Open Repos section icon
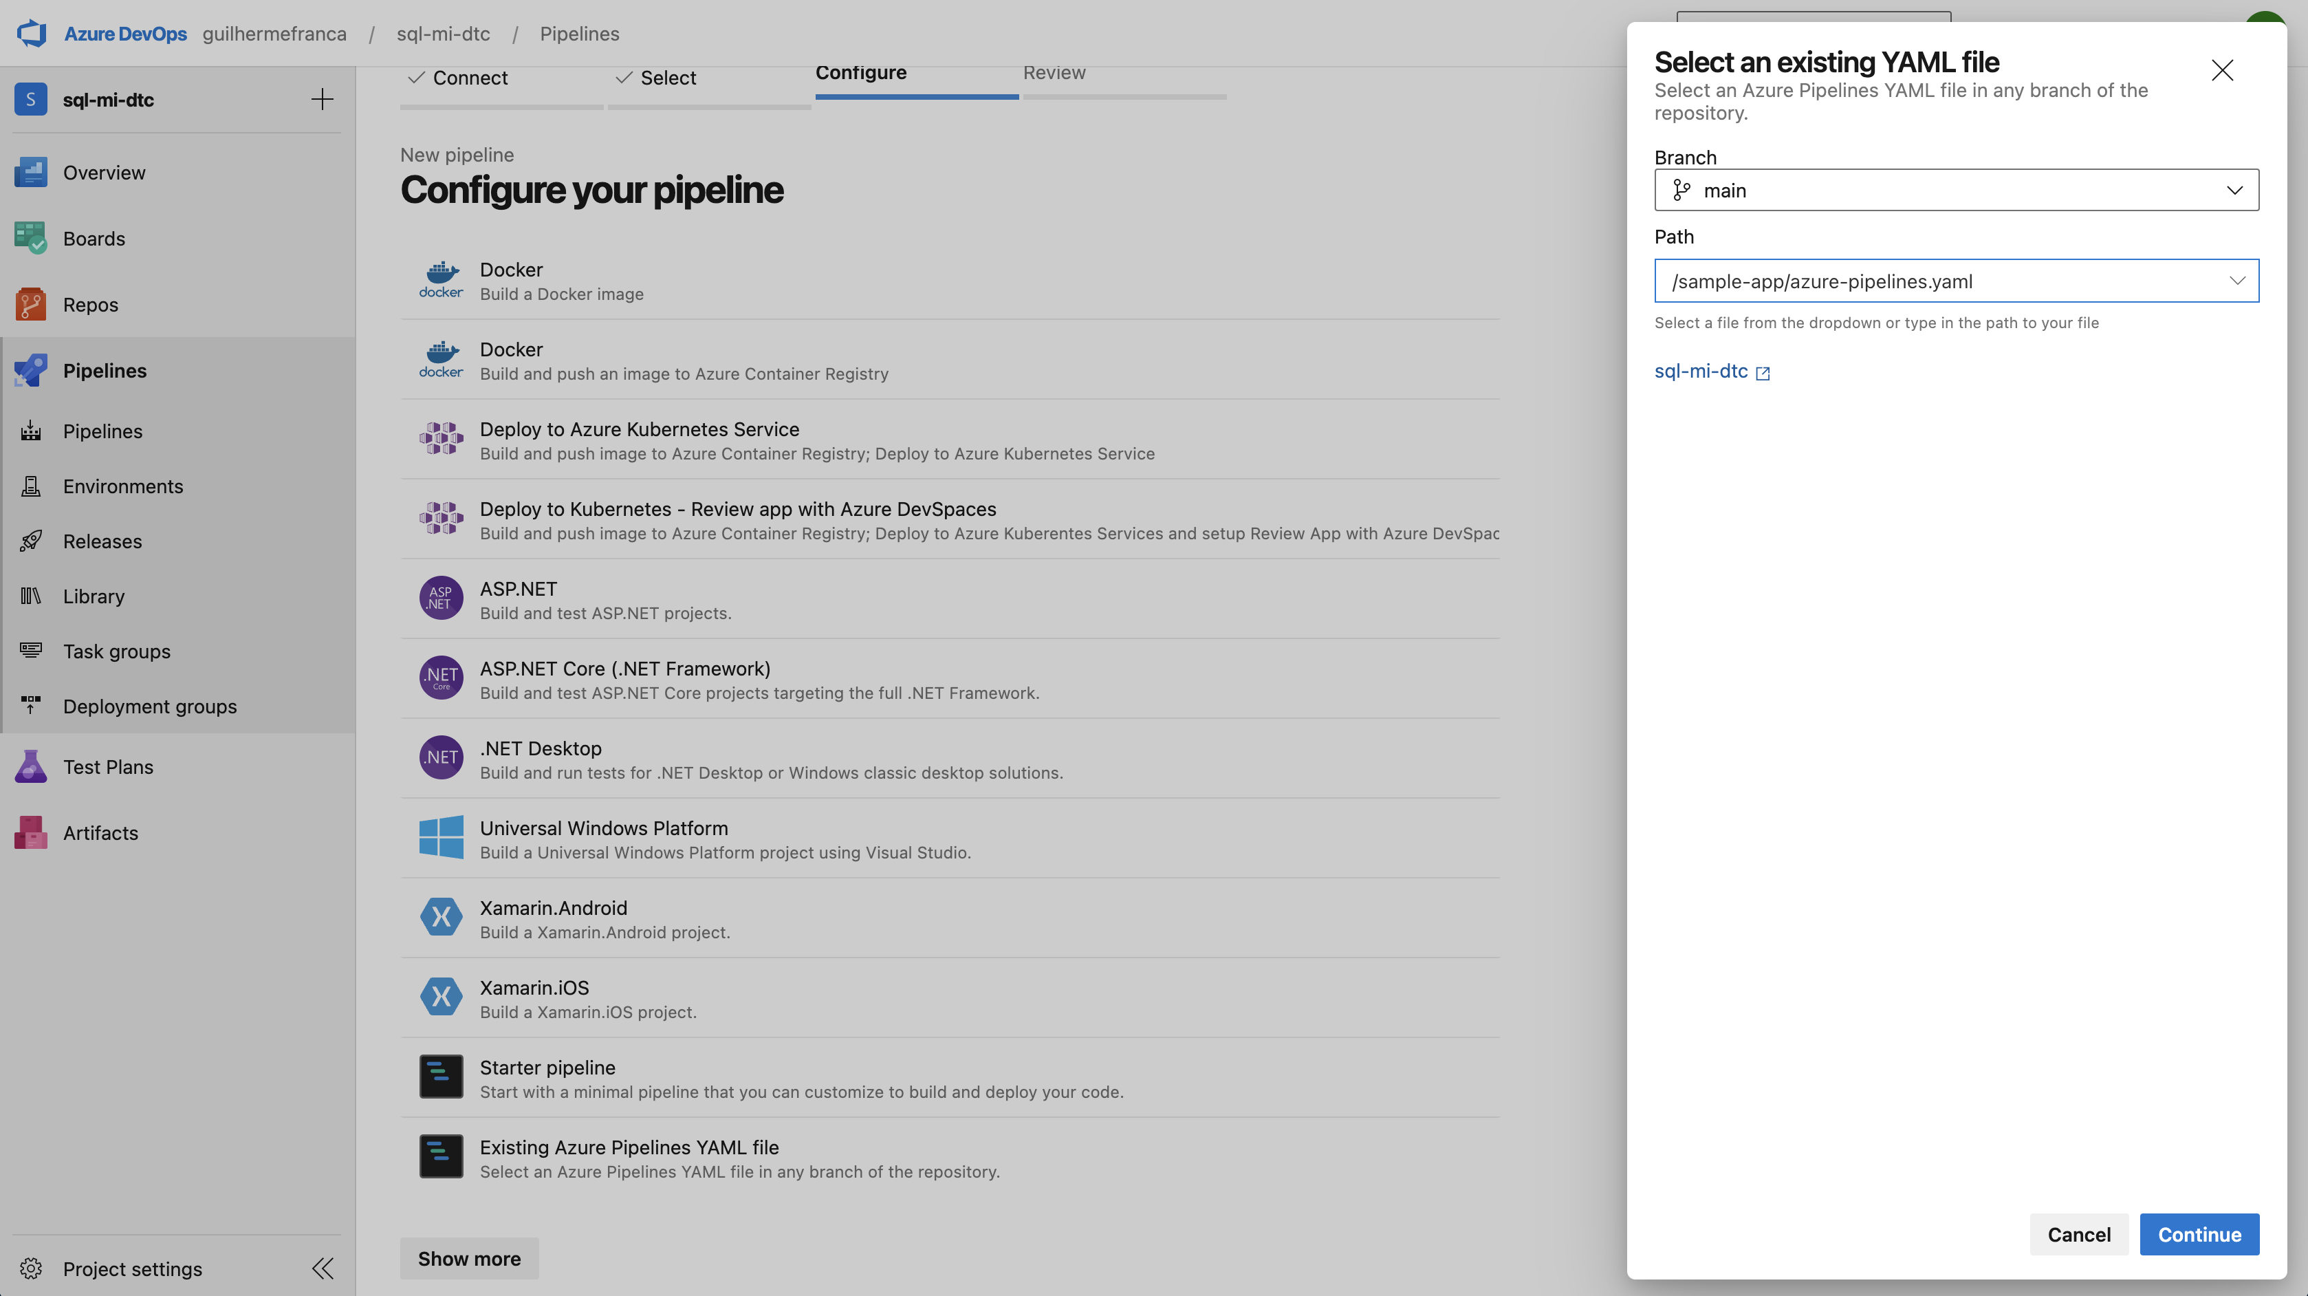Image resolution: width=2308 pixels, height=1296 pixels. tap(30, 305)
